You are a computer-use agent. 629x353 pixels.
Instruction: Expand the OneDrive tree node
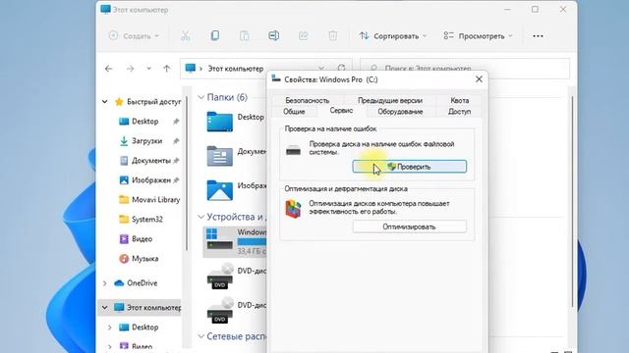[105, 283]
